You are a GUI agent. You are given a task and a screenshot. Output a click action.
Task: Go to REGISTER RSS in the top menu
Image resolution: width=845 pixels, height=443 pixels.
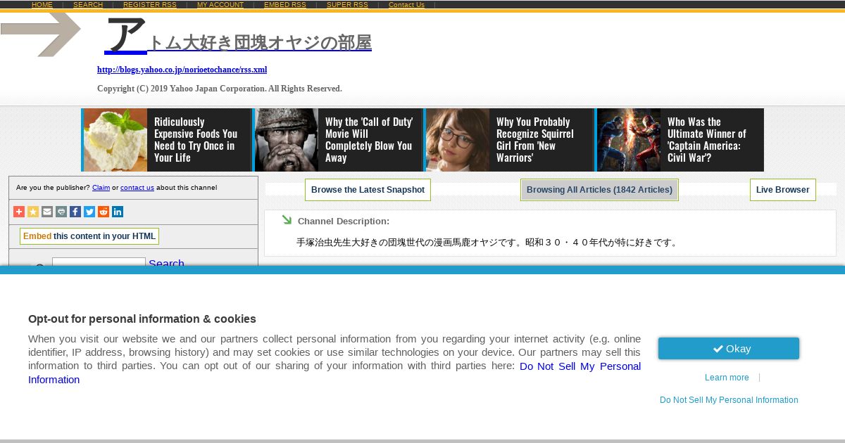tap(150, 5)
